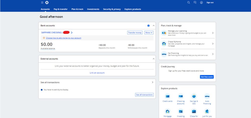Open the hamburger menu icon
Viewport: 251px width, 118px height.
point(42,3)
